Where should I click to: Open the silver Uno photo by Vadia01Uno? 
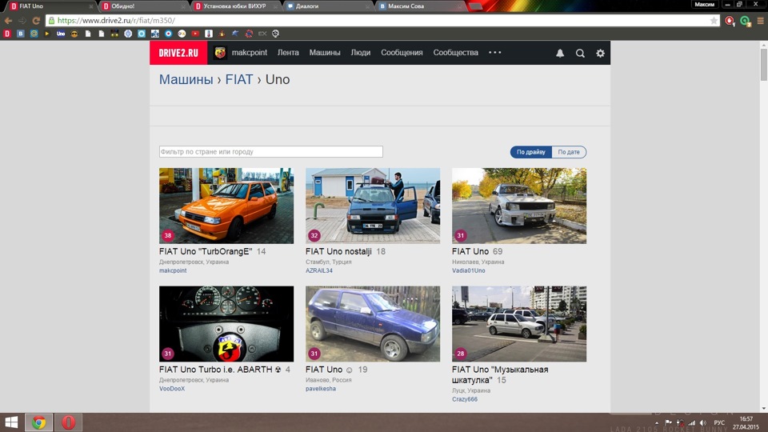pyautogui.click(x=519, y=206)
